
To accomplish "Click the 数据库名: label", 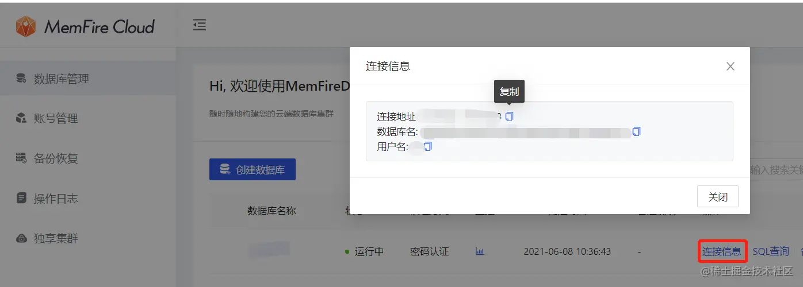I will [x=398, y=131].
